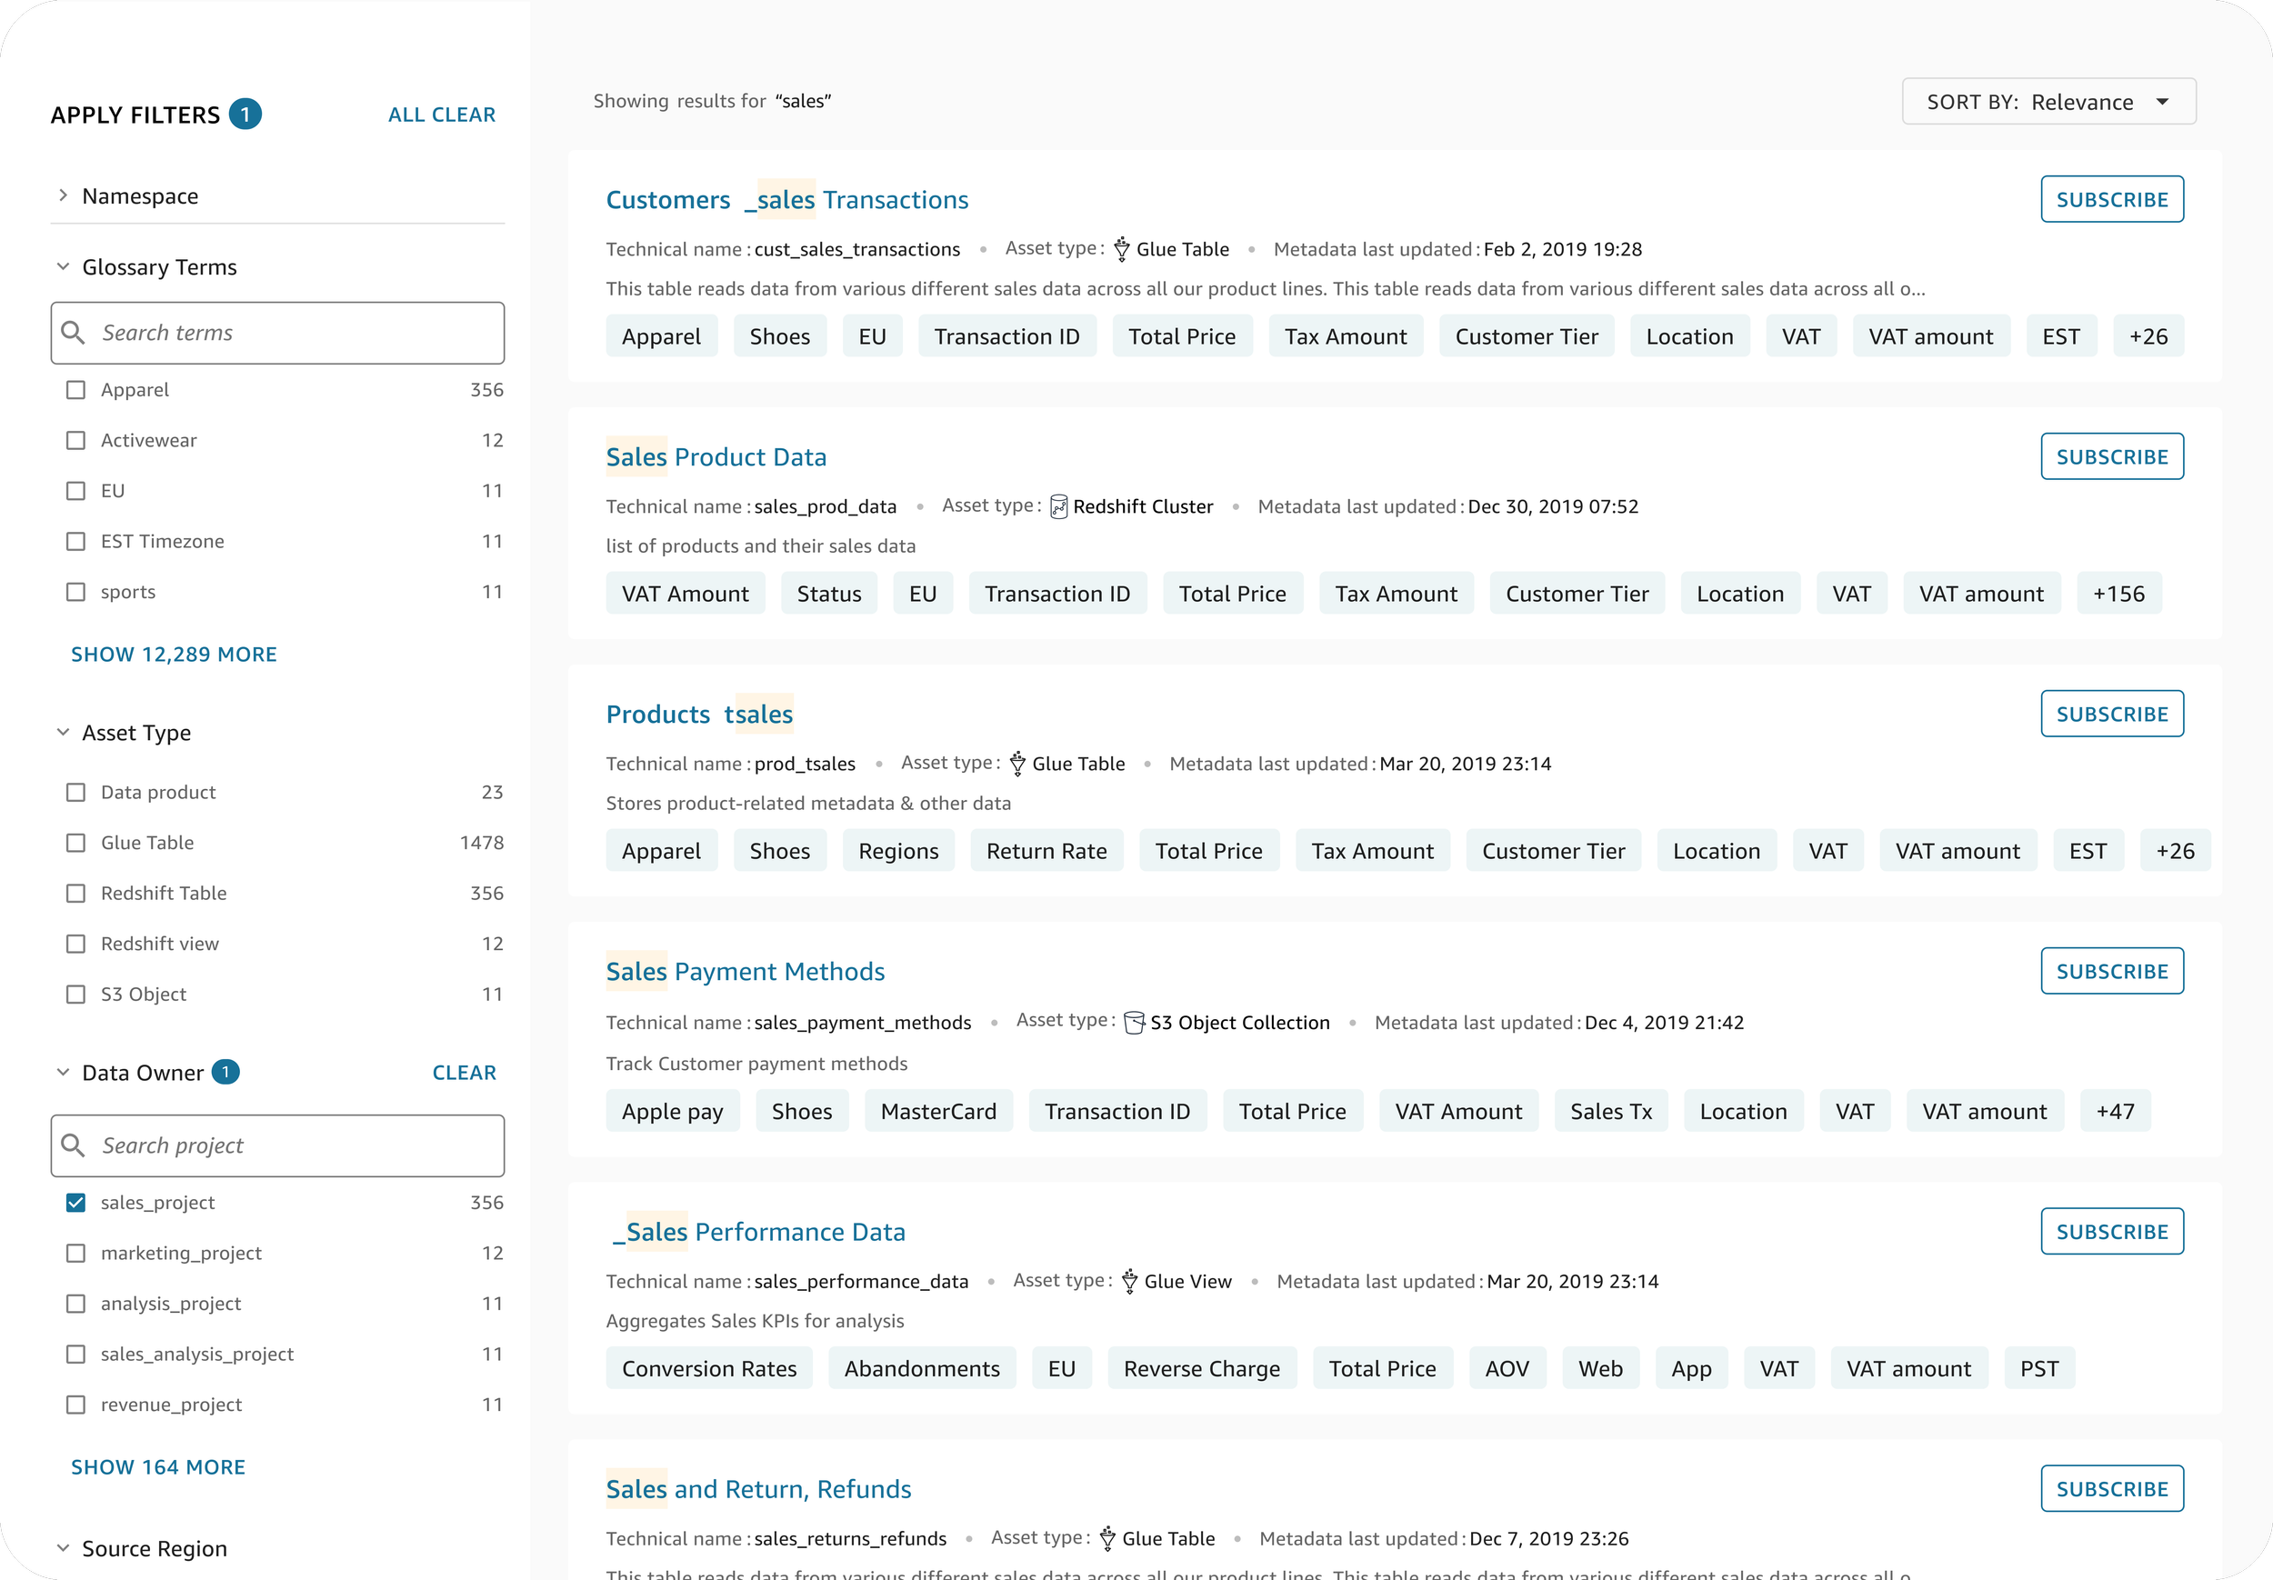Click the Glue Table icon for cust_sales_transactions
Screen dimensions: 2273x1580
coord(1121,249)
